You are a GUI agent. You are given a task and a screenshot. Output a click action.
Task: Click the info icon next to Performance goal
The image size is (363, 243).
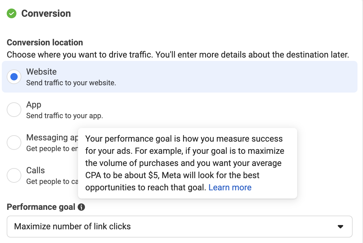point(81,207)
